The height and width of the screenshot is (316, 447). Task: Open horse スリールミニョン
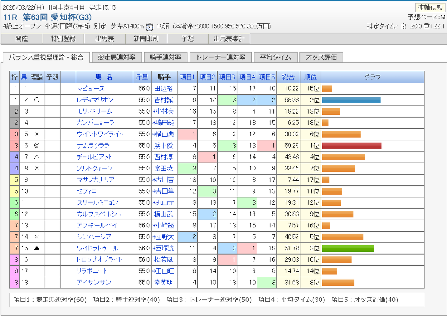click(x=97, y=202)
